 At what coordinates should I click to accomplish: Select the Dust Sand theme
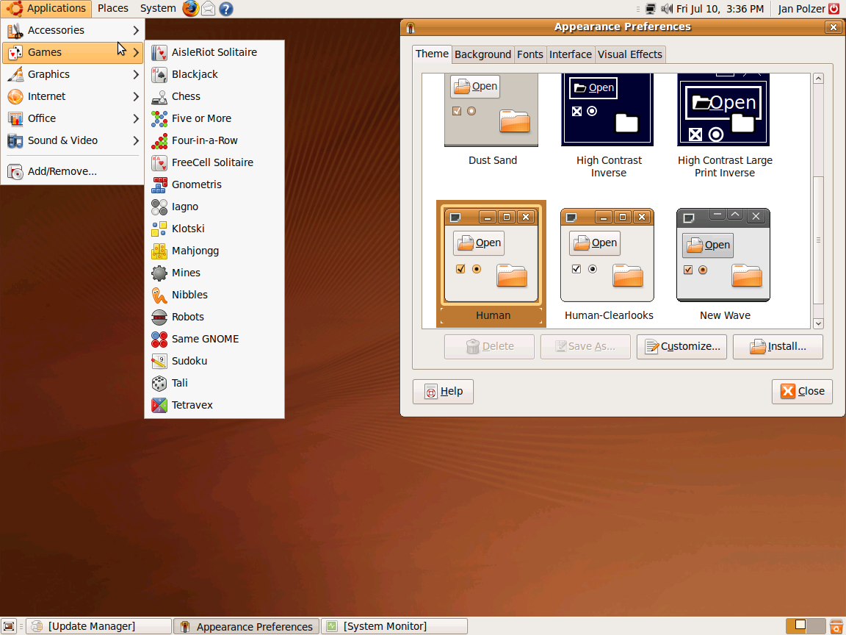point(491,119)
